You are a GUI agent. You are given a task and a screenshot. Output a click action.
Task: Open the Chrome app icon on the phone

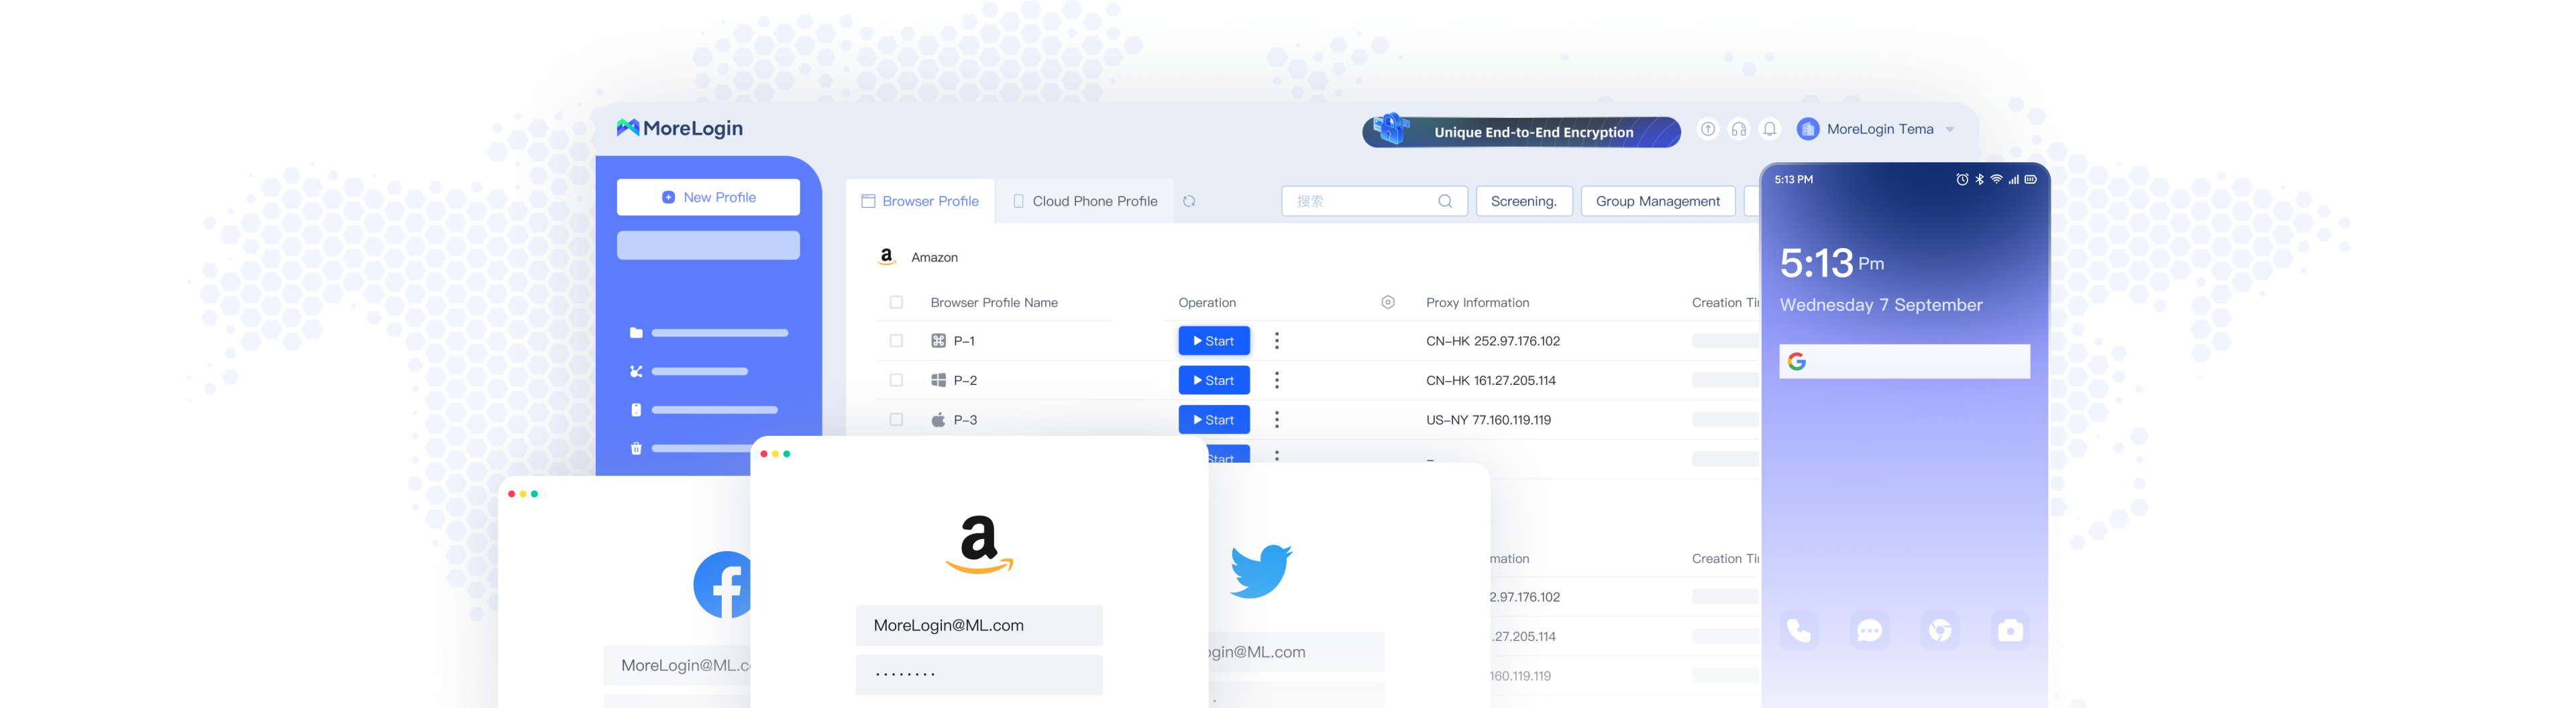click(x=1940, y=630)
